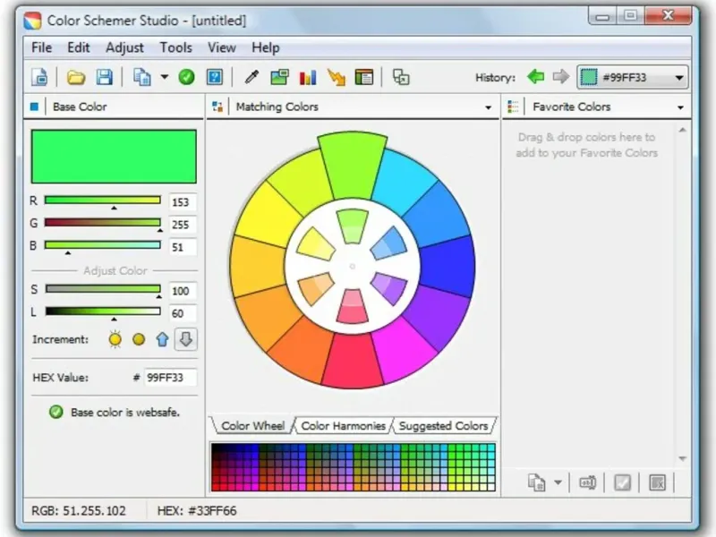Image resolution: width=716 pixels, height=537 pixels.
Task: Go forward in history with gray arrow
Action: [561, 77]
